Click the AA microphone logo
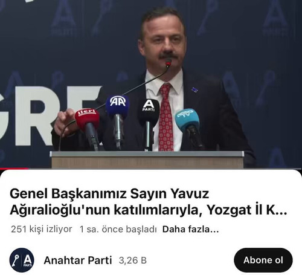Screen dimensions: 302x275 (118, 102)
